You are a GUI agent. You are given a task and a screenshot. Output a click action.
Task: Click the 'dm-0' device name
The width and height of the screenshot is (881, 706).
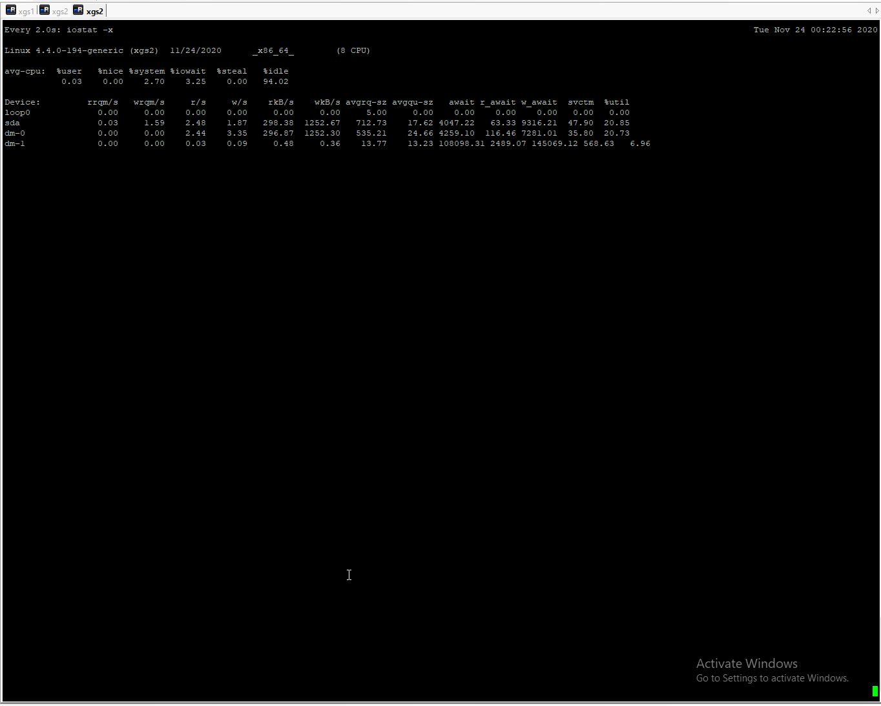point(15,133)
